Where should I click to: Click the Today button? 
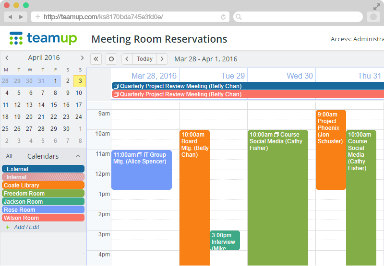pos(144,59)
